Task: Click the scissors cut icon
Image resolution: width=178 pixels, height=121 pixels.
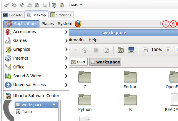Action: 22,5
